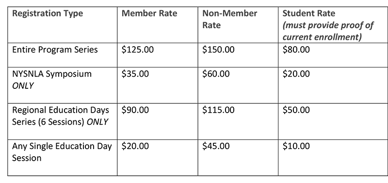Select Any Single Education Day Session label
Viewport: 388px width, 183px height.
62,152
